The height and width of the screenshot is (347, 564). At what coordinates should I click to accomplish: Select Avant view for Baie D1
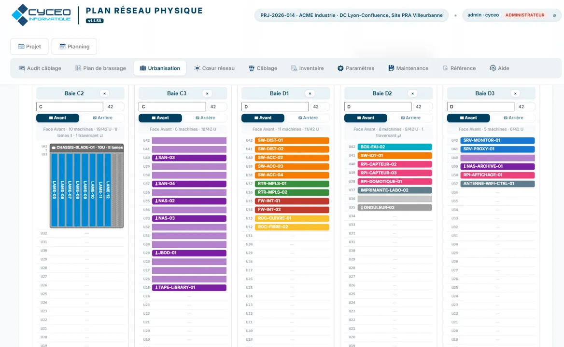coord(263,118)
